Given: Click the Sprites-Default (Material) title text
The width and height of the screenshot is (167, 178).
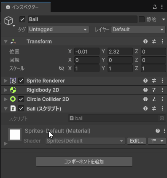Looking at the screenshot, I should pyautogui.click(x=58, y=131).
